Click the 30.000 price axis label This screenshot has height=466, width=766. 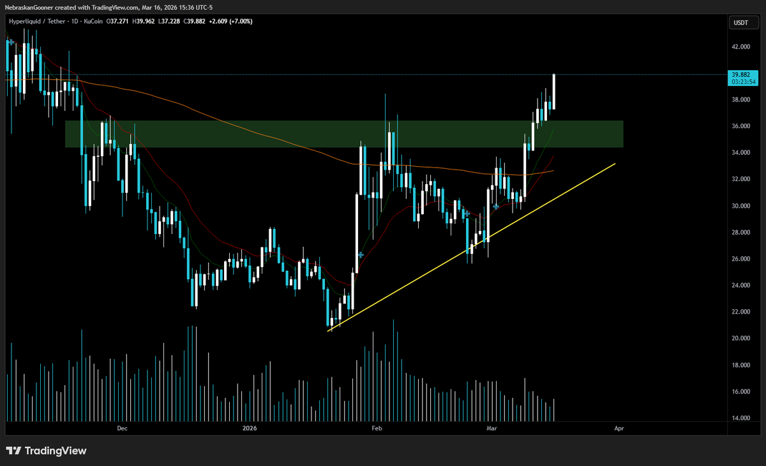pos(741,206)
